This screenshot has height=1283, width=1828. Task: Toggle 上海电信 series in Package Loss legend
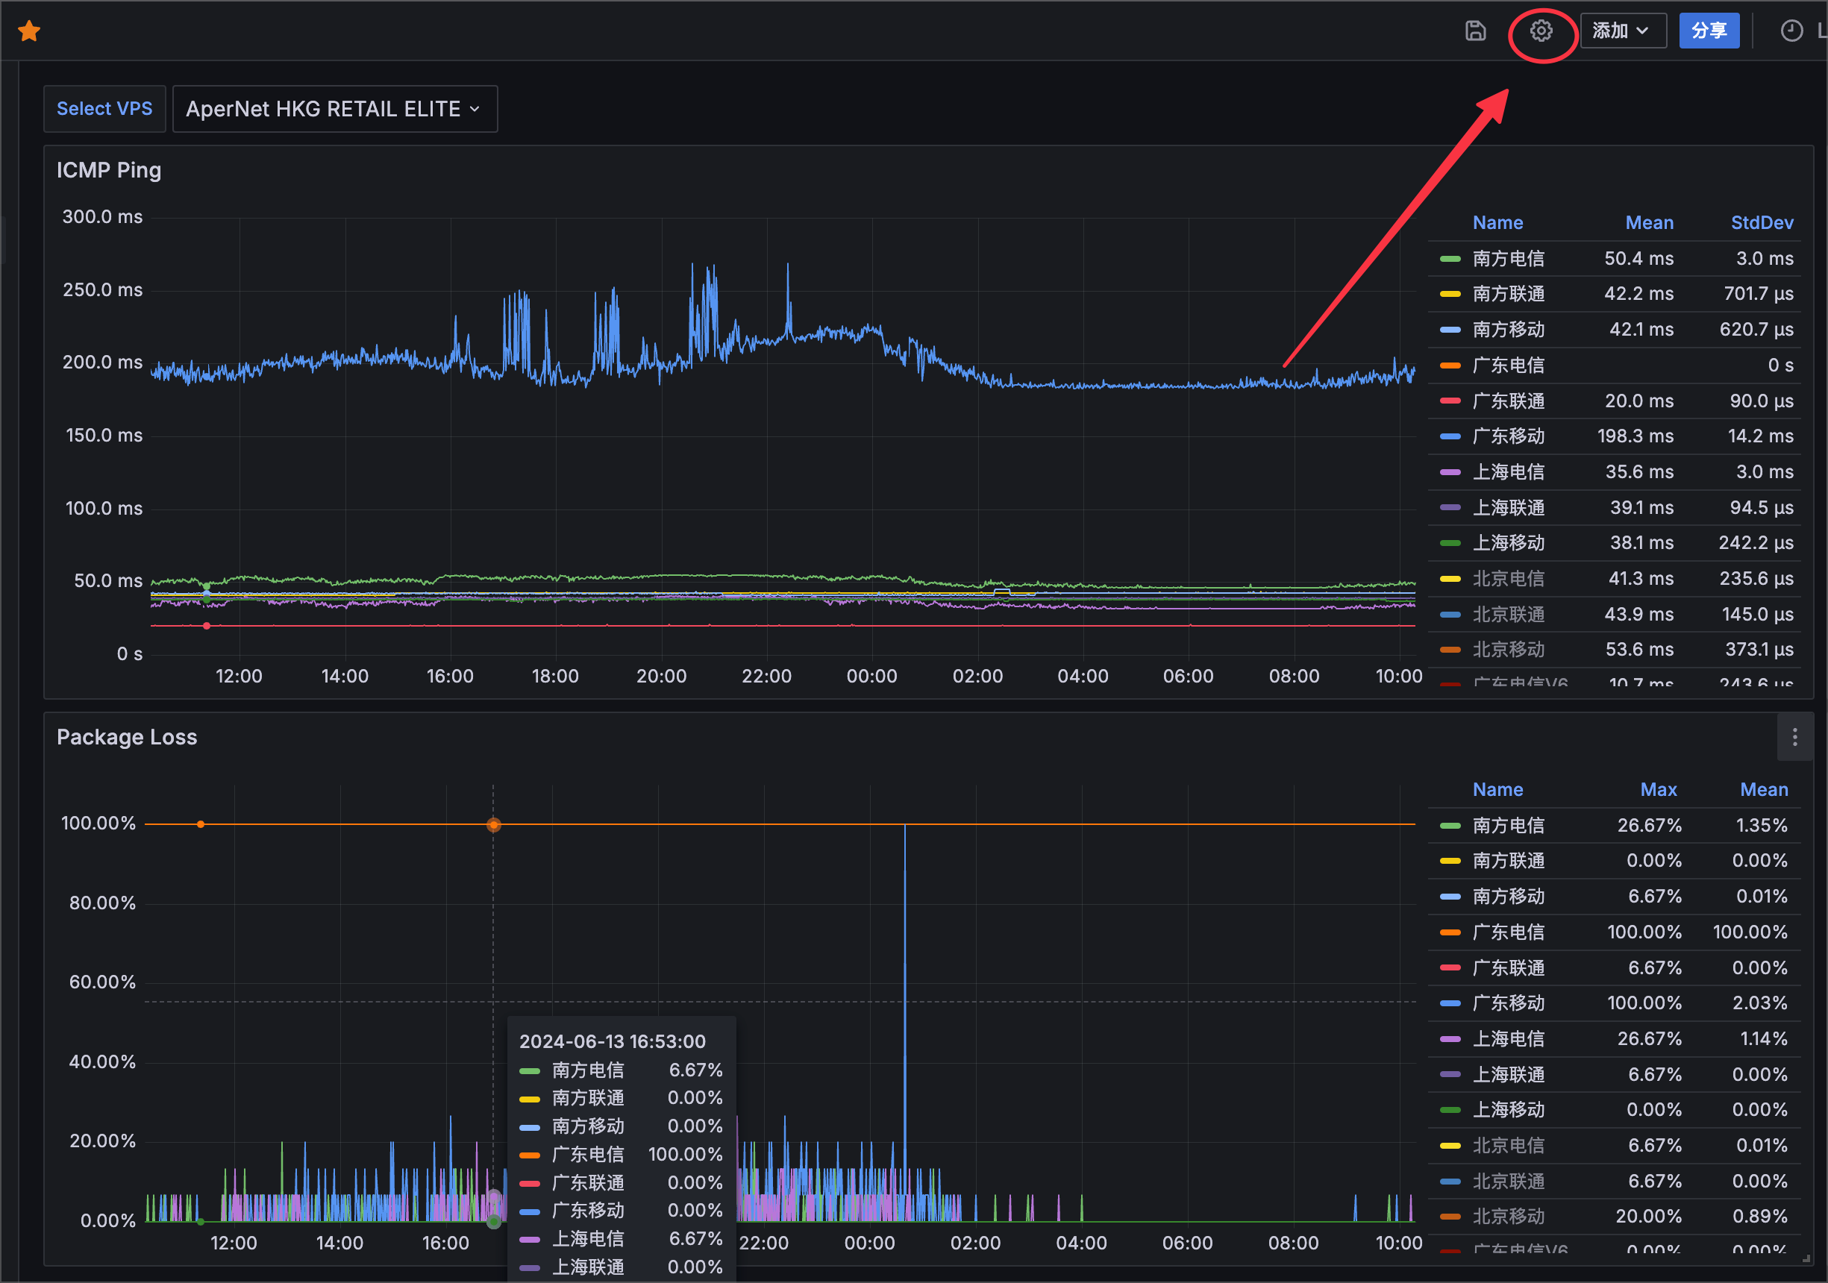1508,1038
